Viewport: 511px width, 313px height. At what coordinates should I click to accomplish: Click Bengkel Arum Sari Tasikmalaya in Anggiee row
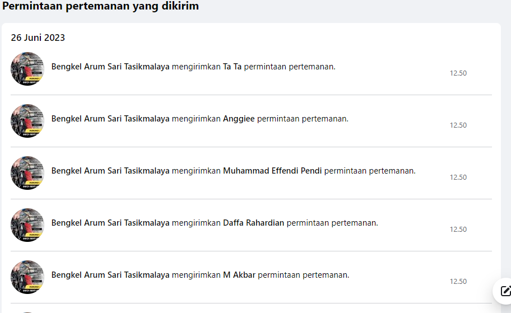coord(110,119)
